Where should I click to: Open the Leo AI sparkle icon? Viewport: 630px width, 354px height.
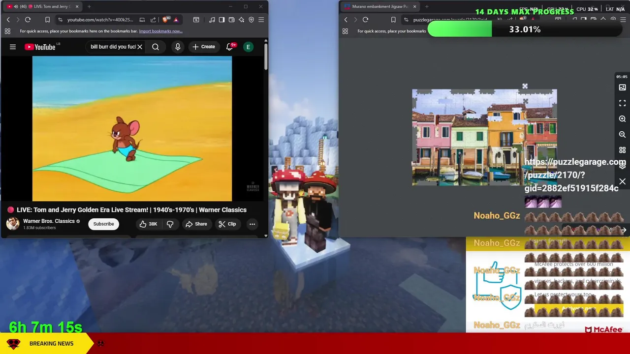coord(241,20)
